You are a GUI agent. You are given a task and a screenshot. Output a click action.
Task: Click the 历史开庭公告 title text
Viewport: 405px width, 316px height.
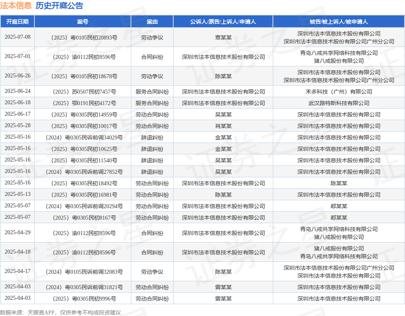[59, 6]
